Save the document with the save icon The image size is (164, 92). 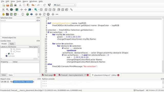coord(11,5)
